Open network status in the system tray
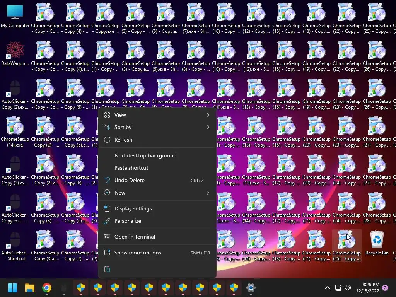This screenshot has height=297, width=396. (x=338, y=288)
